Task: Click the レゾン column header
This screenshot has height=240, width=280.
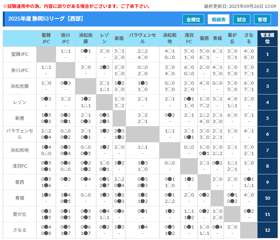Action: pos(105,38)
